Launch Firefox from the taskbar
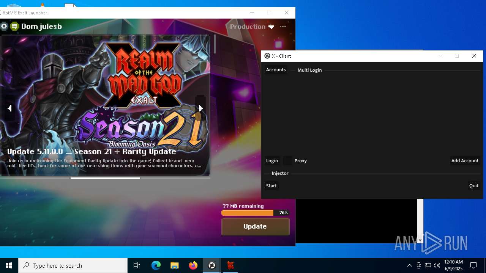Image resolution: width=486 pixels, height=273 pixels. [x=193, y=265]
